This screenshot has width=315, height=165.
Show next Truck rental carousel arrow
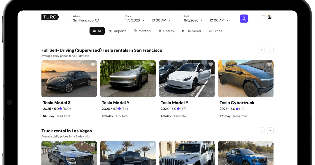click(x=270, y=130)
